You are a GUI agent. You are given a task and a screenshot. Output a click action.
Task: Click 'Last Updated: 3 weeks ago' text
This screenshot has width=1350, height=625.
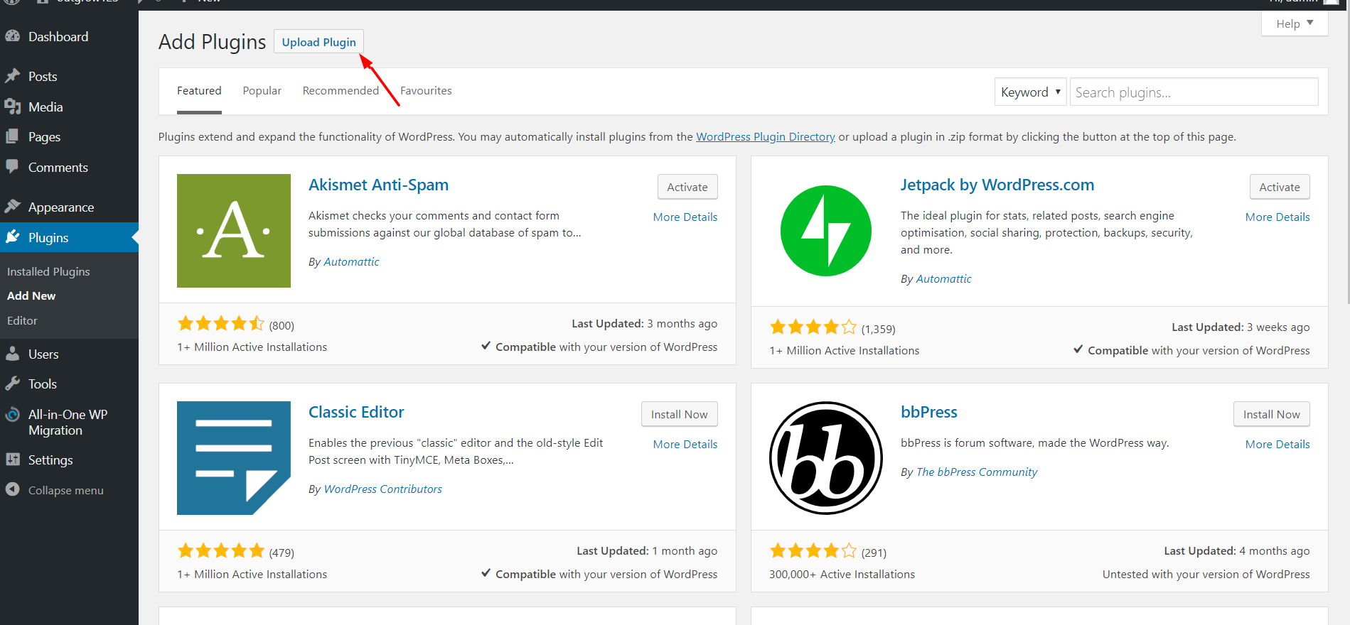tap(1241, 327)
